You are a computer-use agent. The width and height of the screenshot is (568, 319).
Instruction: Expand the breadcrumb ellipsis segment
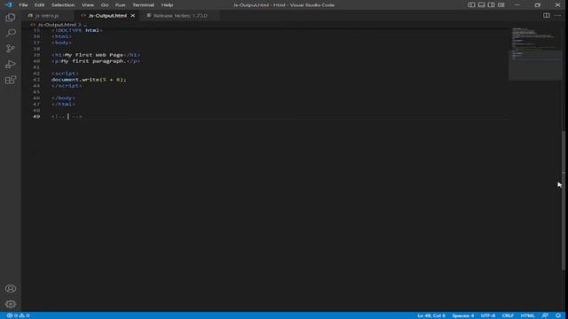click(85, 25)
